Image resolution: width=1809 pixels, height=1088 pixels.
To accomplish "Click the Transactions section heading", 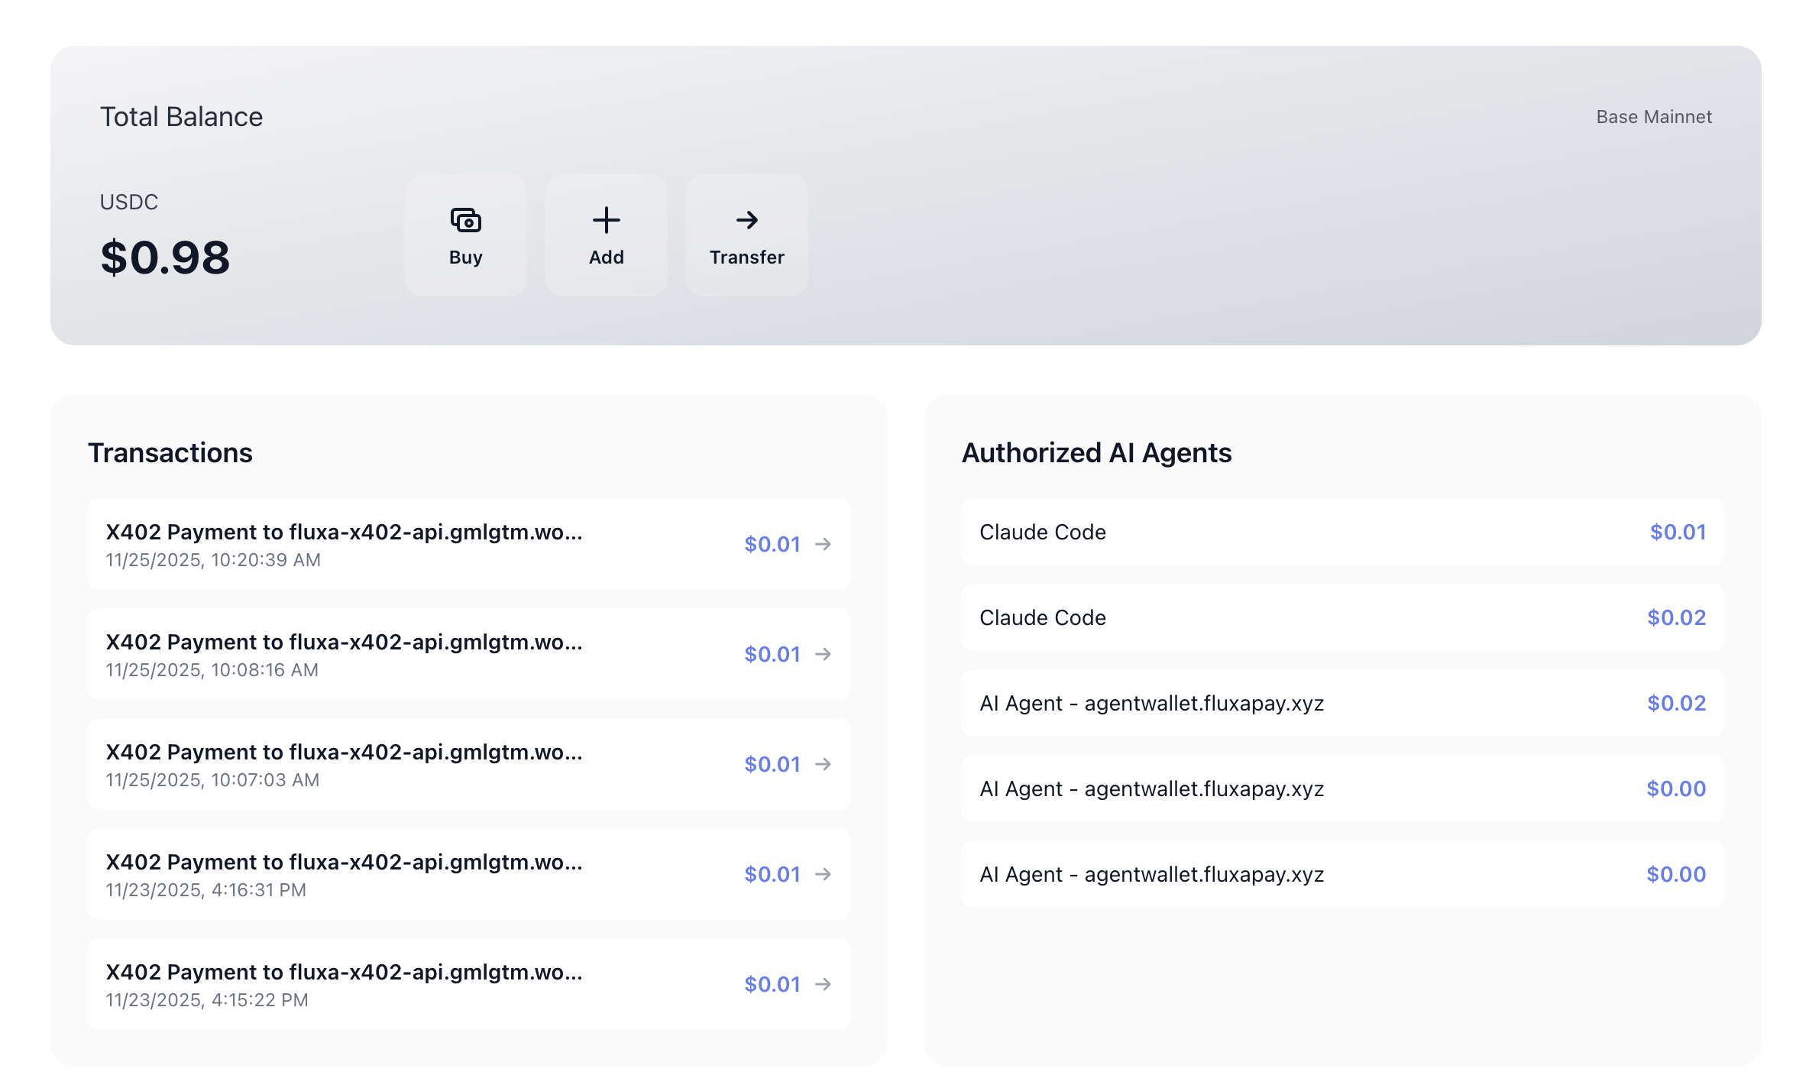I will tap(170, 453).
